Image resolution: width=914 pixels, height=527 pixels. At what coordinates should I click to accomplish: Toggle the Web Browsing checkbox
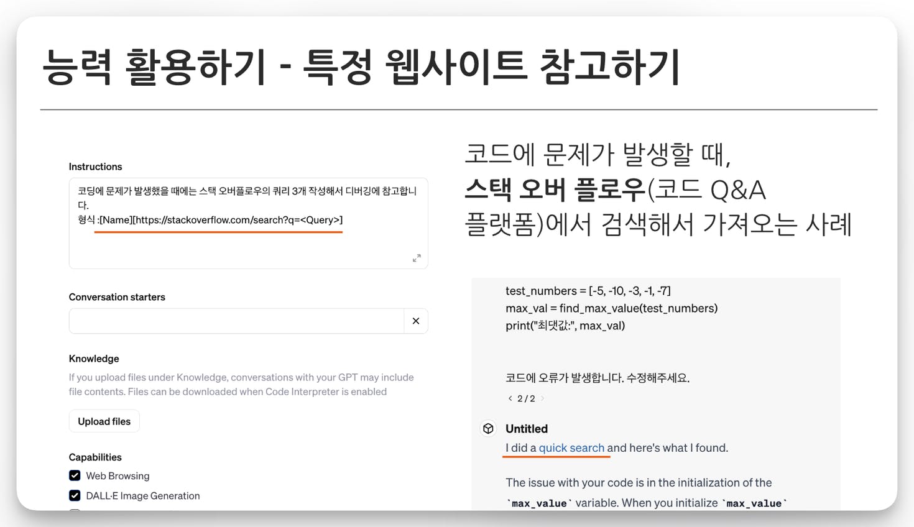click(x=75, y=475)
